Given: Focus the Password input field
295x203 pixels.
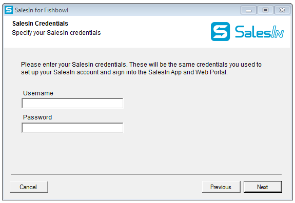Looking at the screenshot, I should (72, 128).
